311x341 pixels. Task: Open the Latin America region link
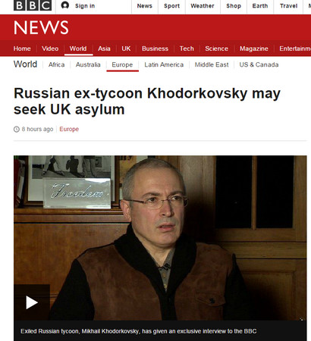click(x=164, y=64)
